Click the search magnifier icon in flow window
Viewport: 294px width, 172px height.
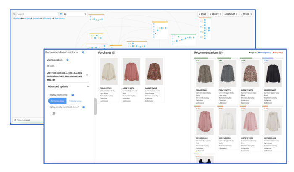(14, 14)
